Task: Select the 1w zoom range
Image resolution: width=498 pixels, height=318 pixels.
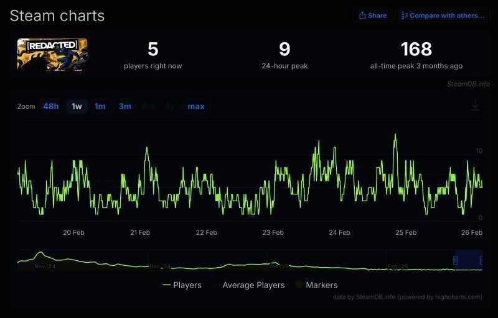Action: point(77,106)
